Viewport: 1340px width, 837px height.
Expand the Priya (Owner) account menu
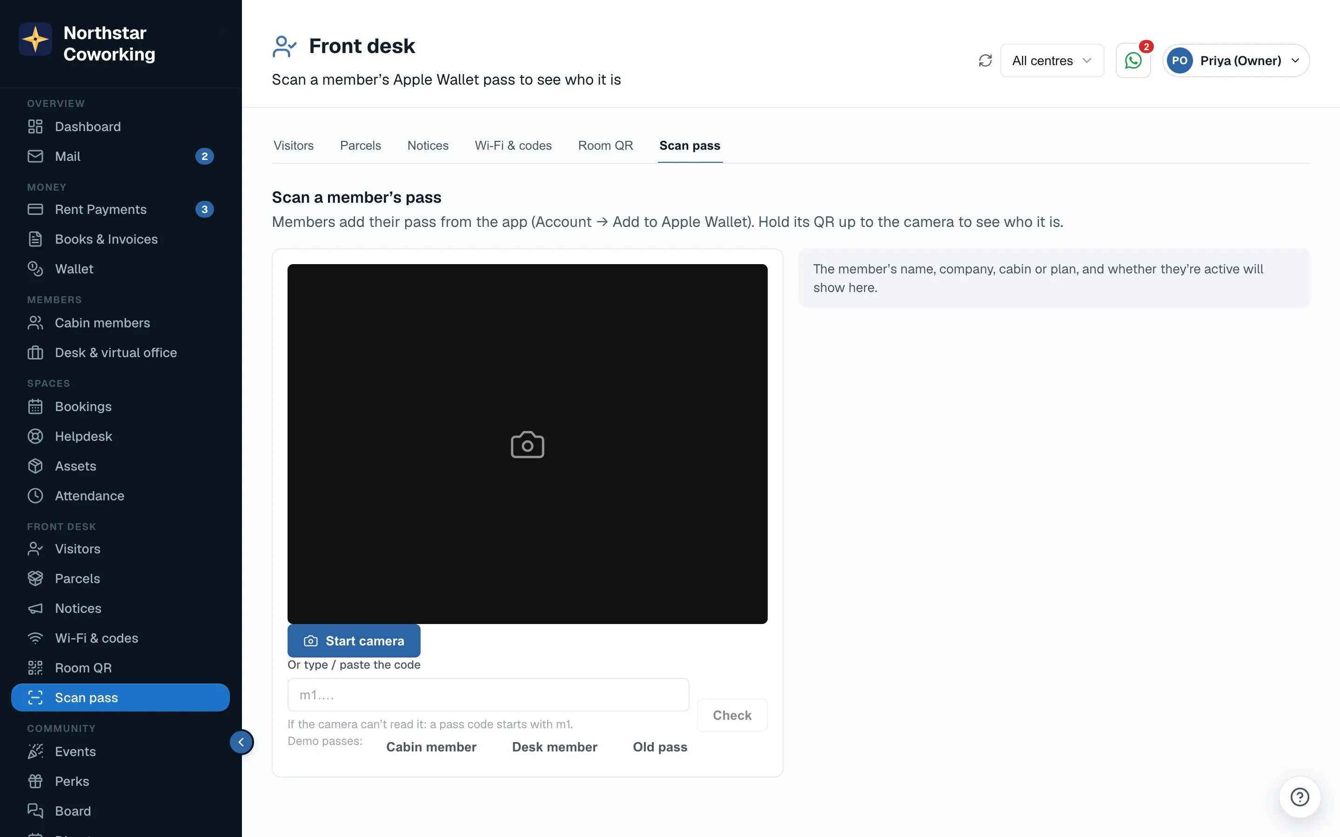coord(1236,60)
